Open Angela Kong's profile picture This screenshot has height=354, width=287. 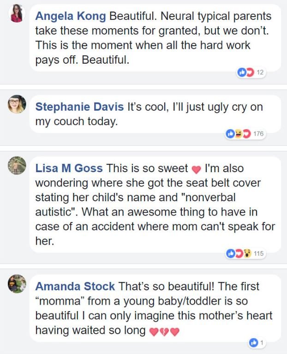pyautogui.click(x=17, y=13)
